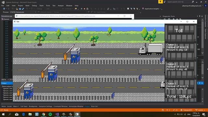The width and height of the screenshot is (208, 117).
Task: Open the Edit menu
Action: (x=8, y=6)
